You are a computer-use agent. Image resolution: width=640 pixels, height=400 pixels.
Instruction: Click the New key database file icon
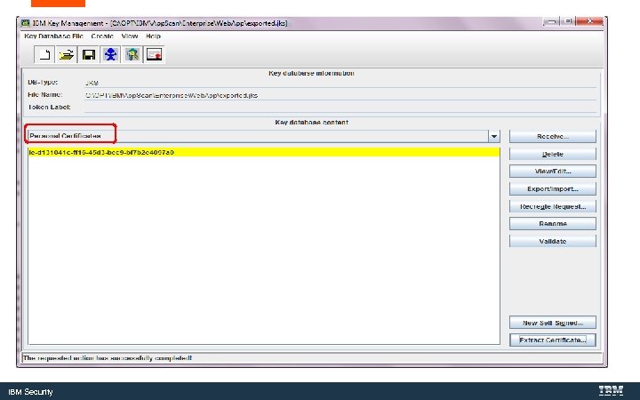[44, 54]
